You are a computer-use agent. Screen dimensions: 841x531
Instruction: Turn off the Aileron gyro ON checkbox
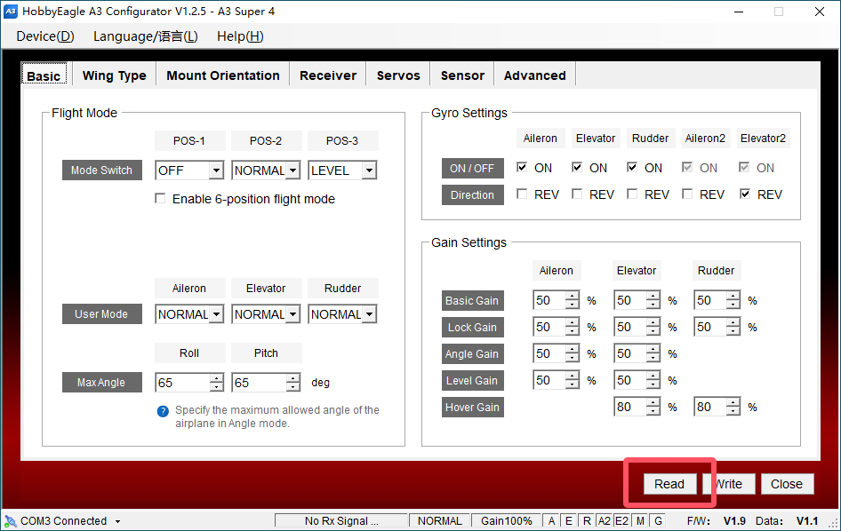pos(522,167)
